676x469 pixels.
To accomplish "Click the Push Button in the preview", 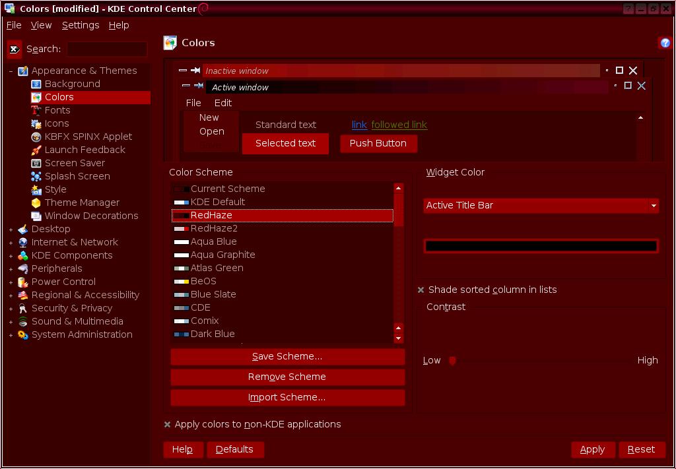I will pyautogui.click(x=378, y=143).
